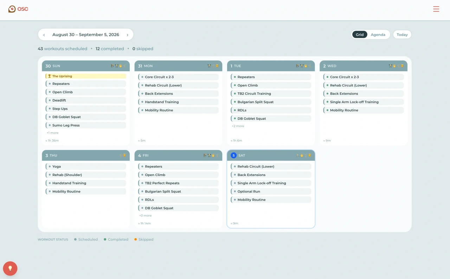The image size is (450, 279).
Task: Click the OSC logo
Action: 18,9
